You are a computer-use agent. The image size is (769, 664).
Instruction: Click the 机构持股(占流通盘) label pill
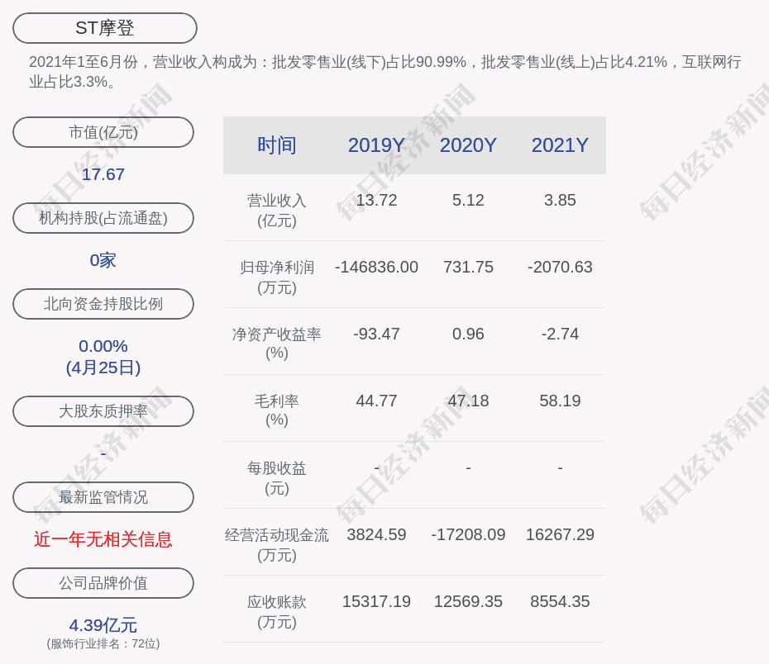[103, 218]
